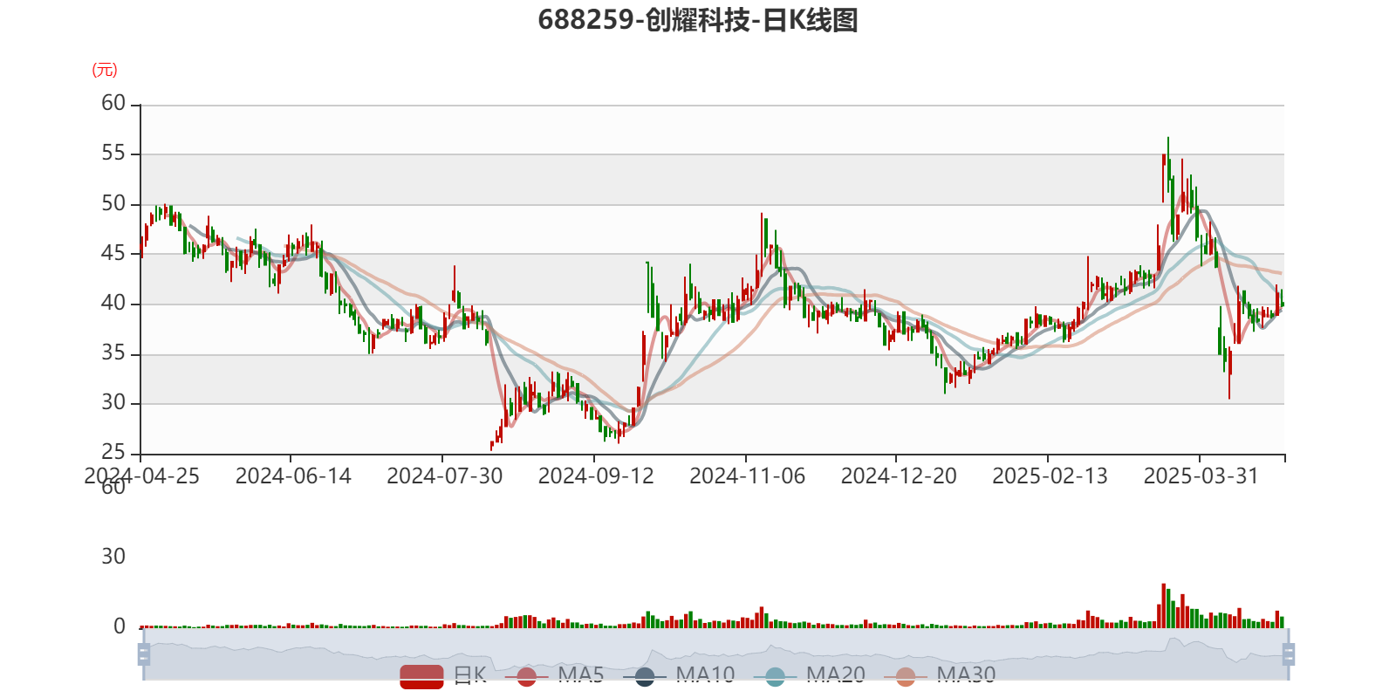1396x698 pixels.
Task: Toggle the 日K red candlestick legend icon
Action: (421, 676)
